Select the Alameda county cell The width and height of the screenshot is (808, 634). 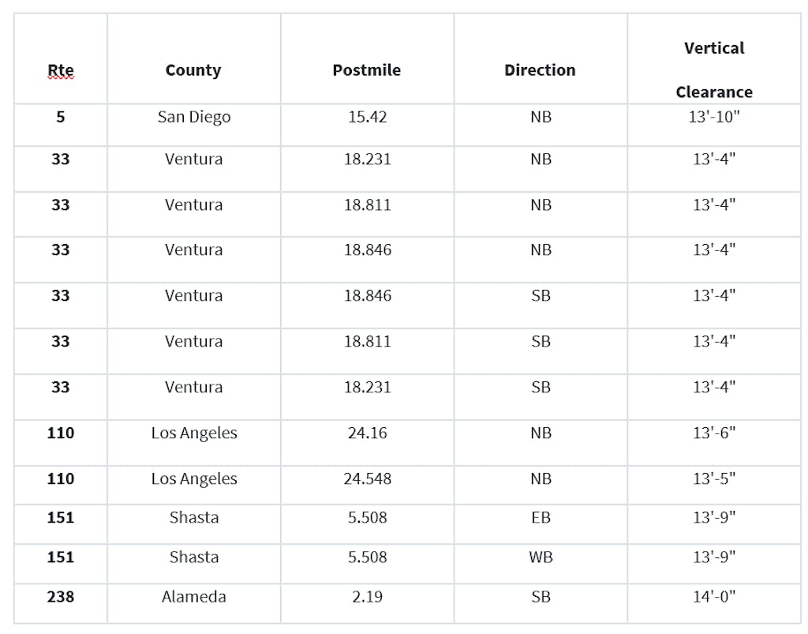pos(194,597)
